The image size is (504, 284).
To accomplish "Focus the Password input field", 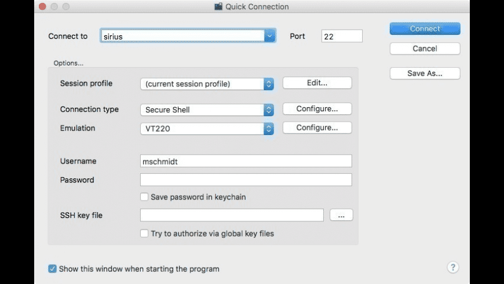I will coord(246,180).
